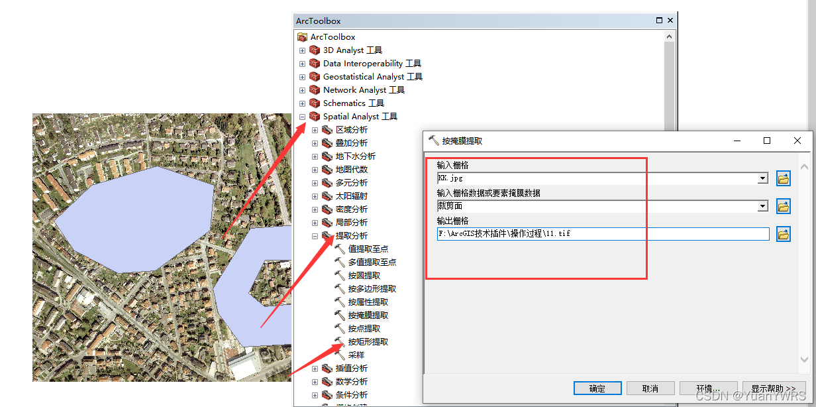Screen dimensions: 816x407
Task: Click the hammer icon for 按点提取
Action: pyautogui.click(x=340, y=329)
